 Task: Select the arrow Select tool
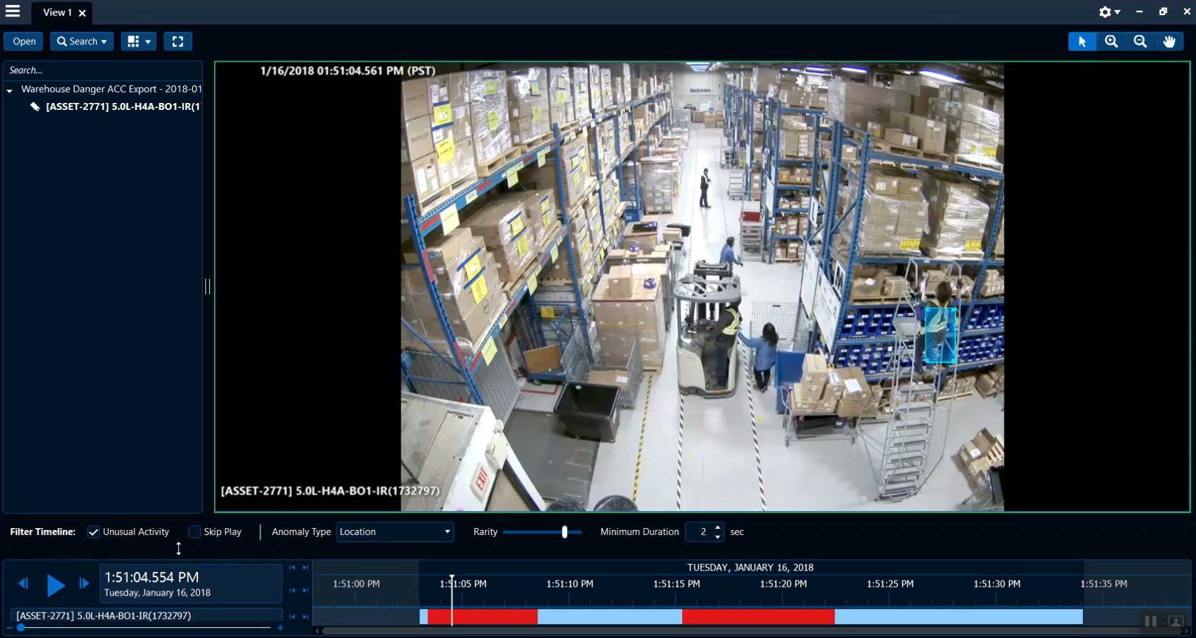pos(1082,41)
